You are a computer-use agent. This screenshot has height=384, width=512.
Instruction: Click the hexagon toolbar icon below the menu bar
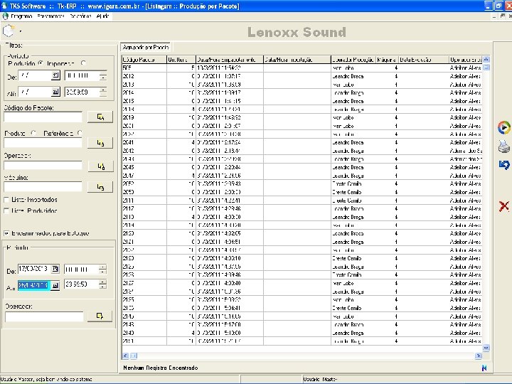(9, 31)
